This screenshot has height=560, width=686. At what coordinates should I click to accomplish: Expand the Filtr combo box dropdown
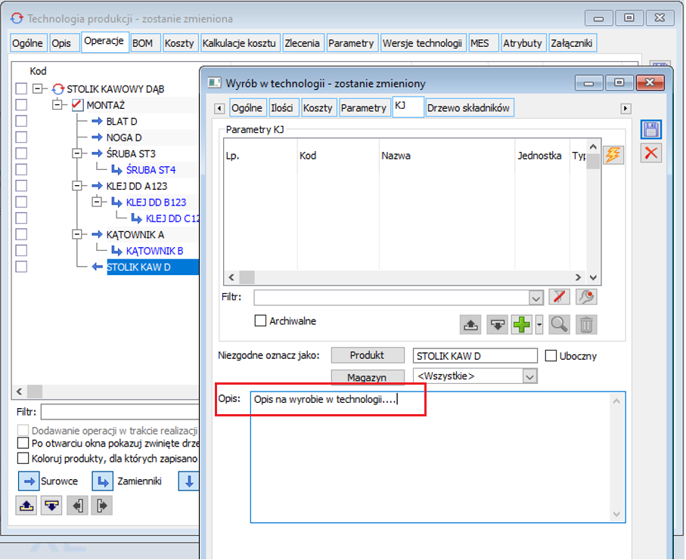536,298
